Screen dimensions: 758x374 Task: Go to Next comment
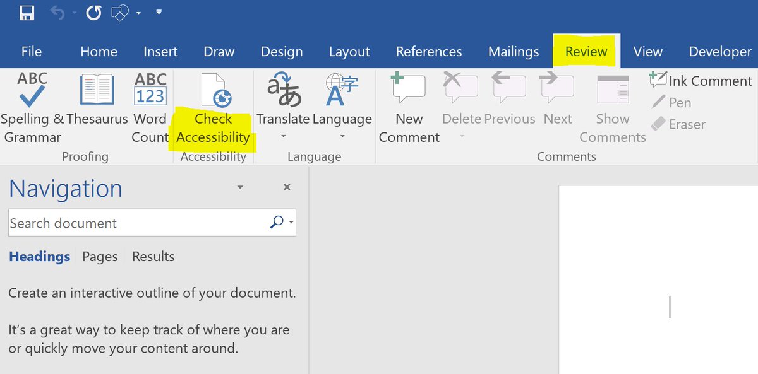pos(558,99)
